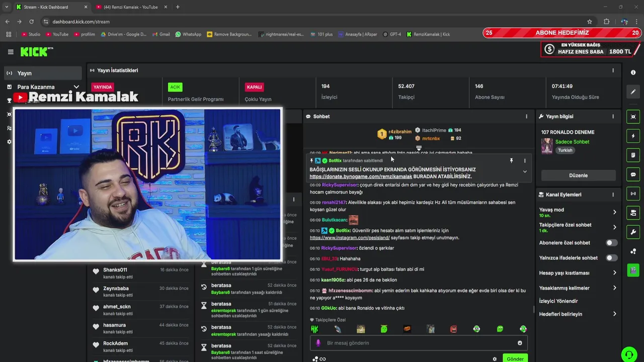The height and width of the screenshot is (362, 644).
Task: Open the green headset support button
Action: 628,354
